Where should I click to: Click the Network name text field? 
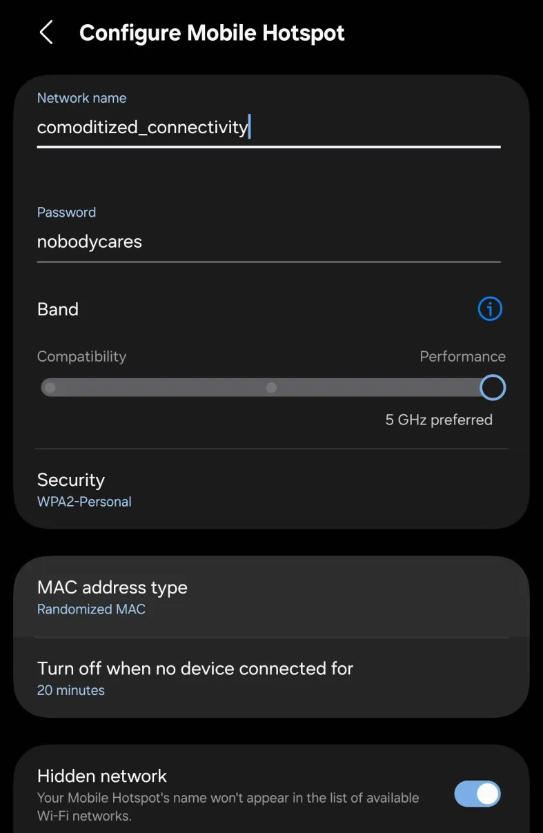coord(268,128)
